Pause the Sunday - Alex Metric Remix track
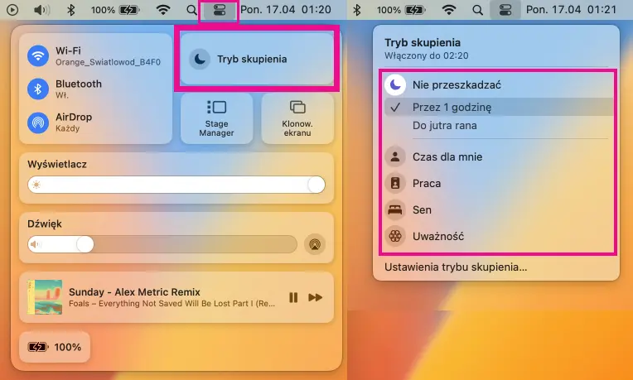This screenshot has width=633, height=380. [x=293, y=297]
